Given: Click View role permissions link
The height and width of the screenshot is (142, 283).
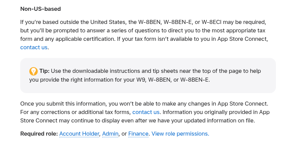Looking at the screenshot, I should pyautogui.click(x=180, y=134).
